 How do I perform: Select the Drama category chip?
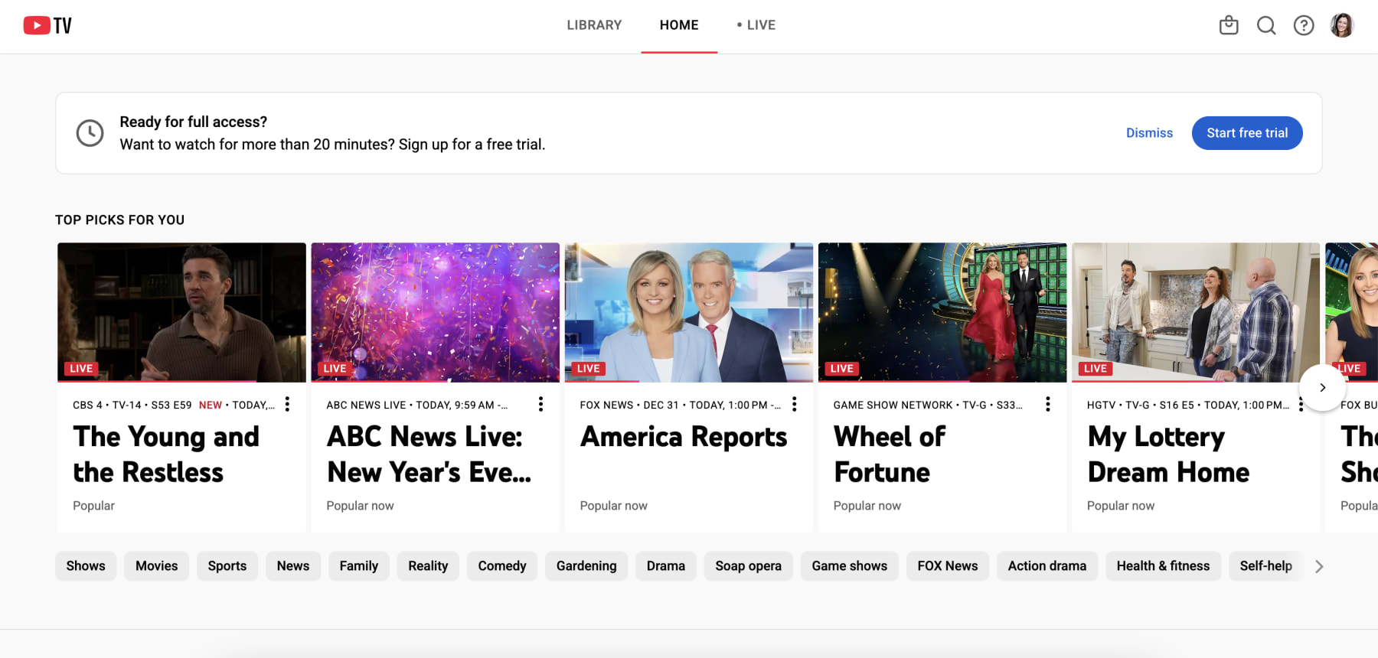[x=666, y=566]
